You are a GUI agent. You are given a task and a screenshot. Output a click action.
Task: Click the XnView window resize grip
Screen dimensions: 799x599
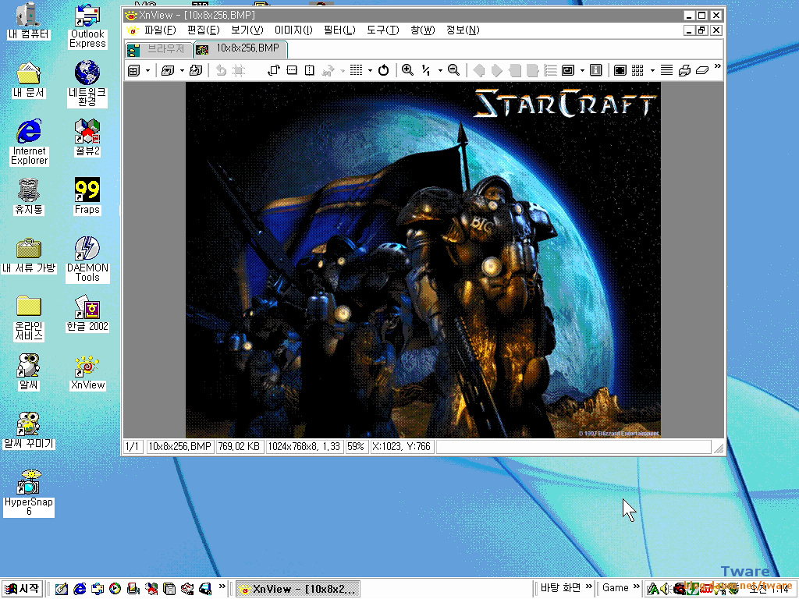tap(719, 448)
